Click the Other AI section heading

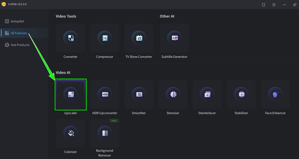coord(167,16)
